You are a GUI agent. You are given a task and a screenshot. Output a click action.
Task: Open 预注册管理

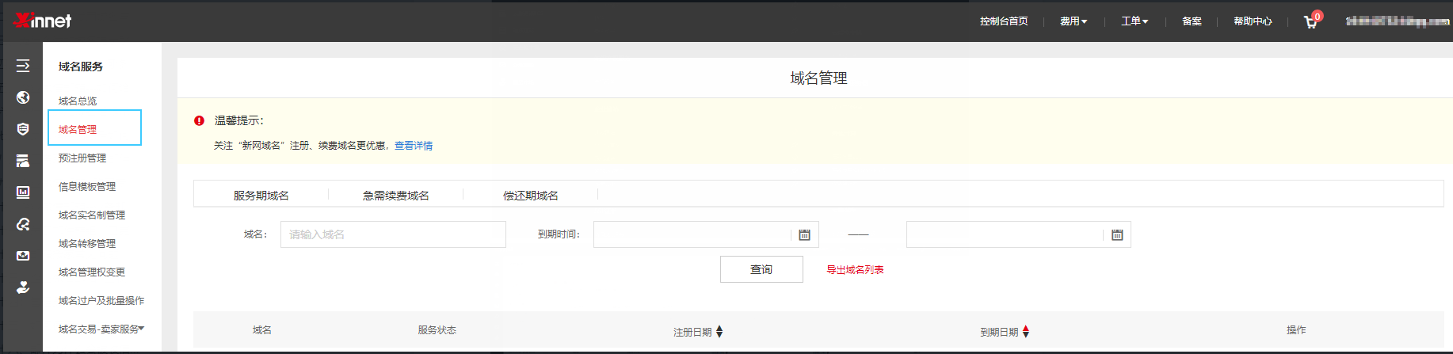pyautogui.click(x=82, y=158)
